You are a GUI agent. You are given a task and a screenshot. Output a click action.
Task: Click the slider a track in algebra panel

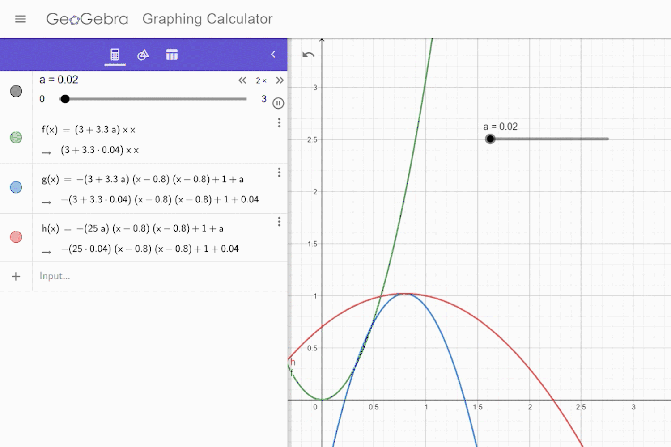click(x=153, y=99)
